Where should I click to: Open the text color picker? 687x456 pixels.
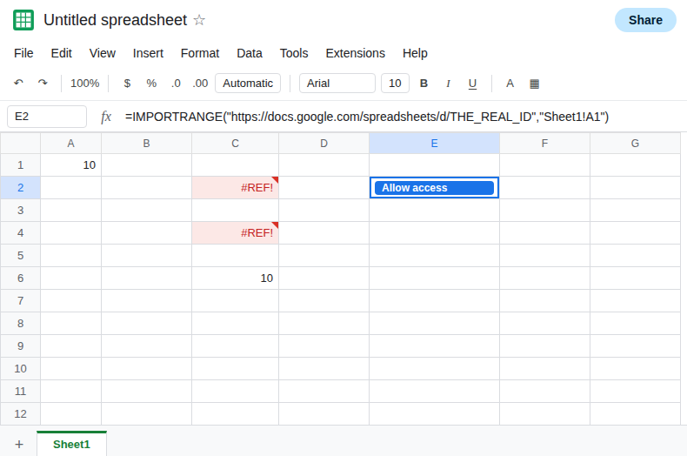pyautogui.click(x=510, y=84)
